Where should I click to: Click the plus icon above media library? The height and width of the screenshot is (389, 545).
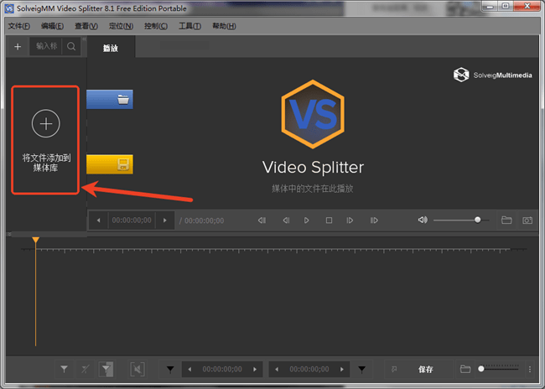click(x=18, y=47)
